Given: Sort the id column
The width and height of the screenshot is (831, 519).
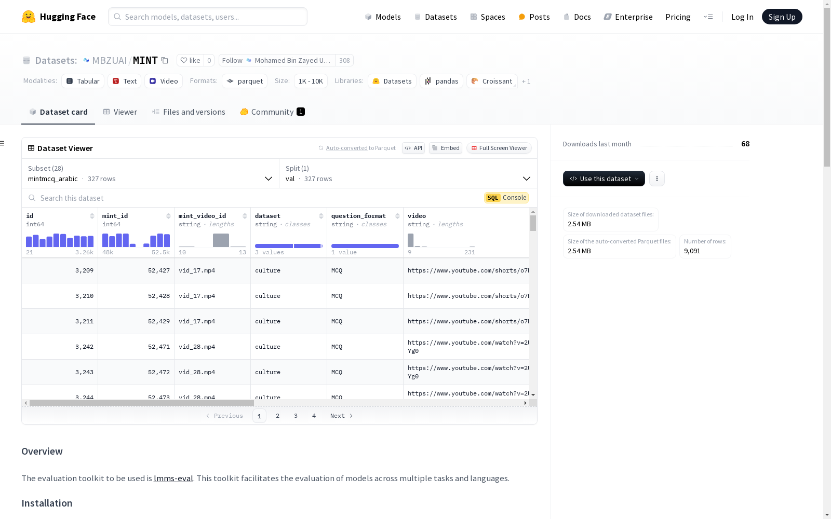Looking at the screenshot, I should pyautogui.click(x=92, y=216).
